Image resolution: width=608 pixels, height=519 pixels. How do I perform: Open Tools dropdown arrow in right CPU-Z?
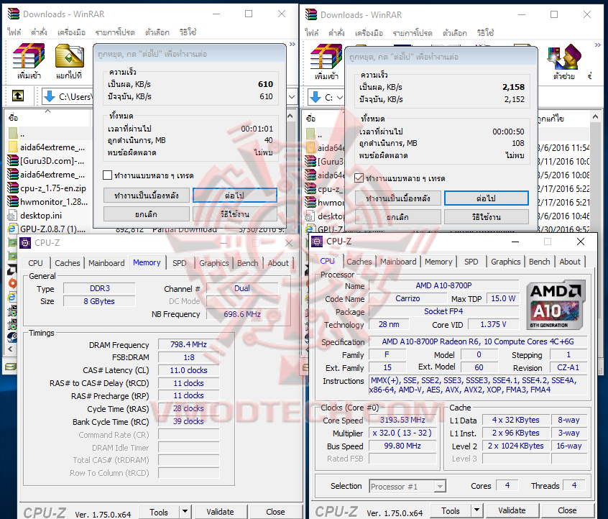point(476,511)
